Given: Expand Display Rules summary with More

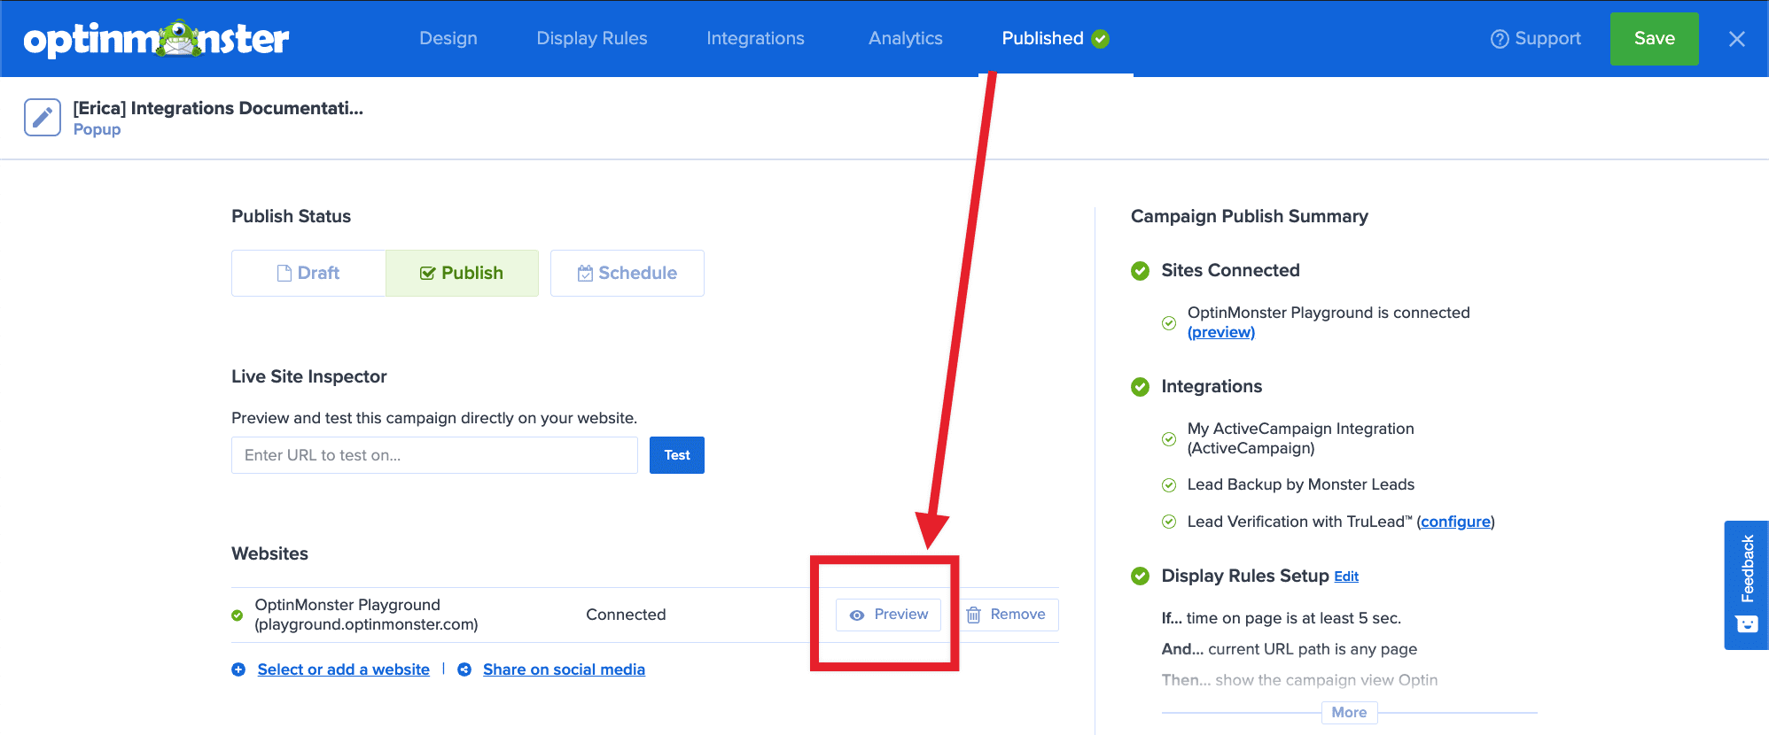Looking at the screenshot, I should (1349, 712).
